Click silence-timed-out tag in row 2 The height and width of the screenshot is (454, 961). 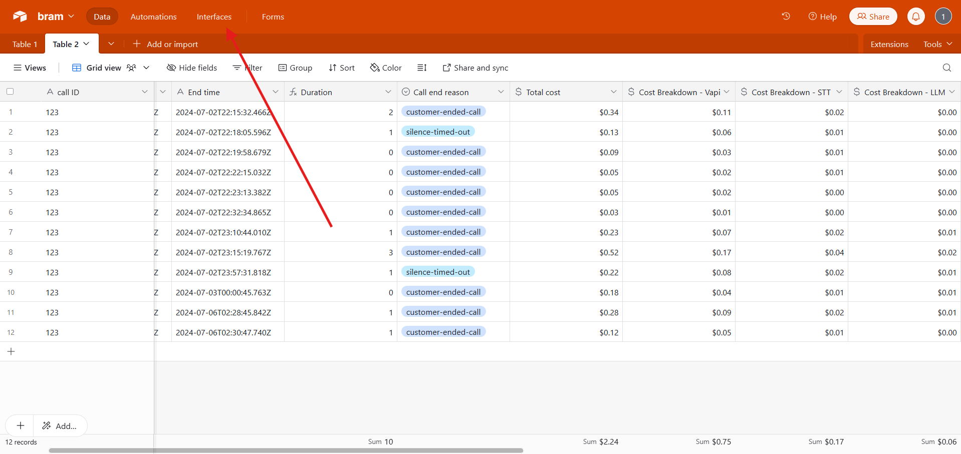click(x=438, y=132)
